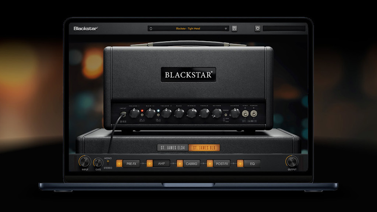Click the GATE knob
This screenshot has width=377, height=212.
pos(98,163)
